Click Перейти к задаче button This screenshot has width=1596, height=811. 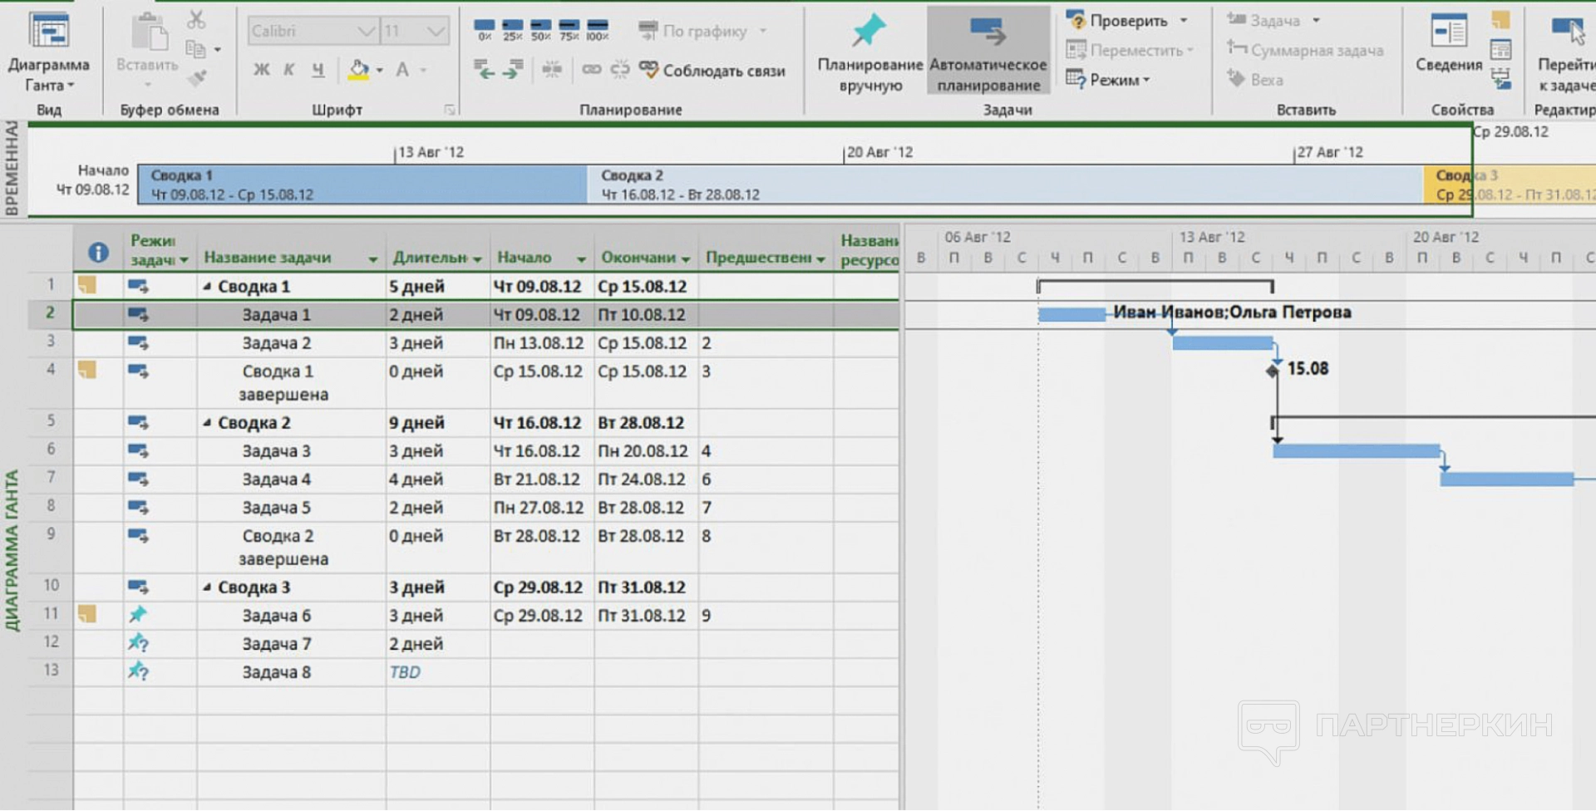[x=1565, y=50]
